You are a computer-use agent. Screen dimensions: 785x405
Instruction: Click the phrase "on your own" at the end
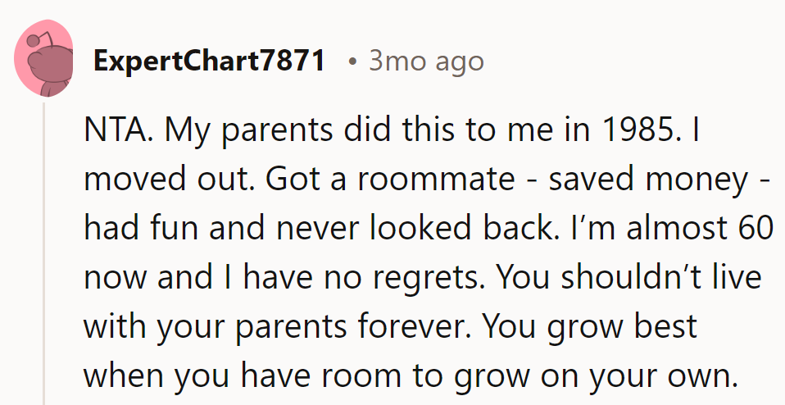(x=638, y=375)
